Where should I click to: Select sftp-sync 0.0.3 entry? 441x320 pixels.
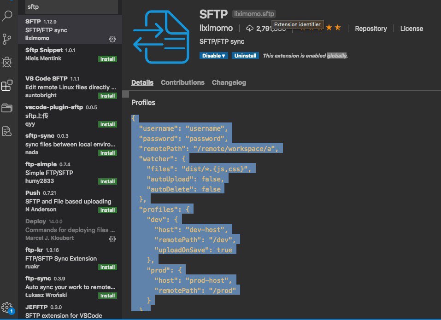click(x=70, y=144)
